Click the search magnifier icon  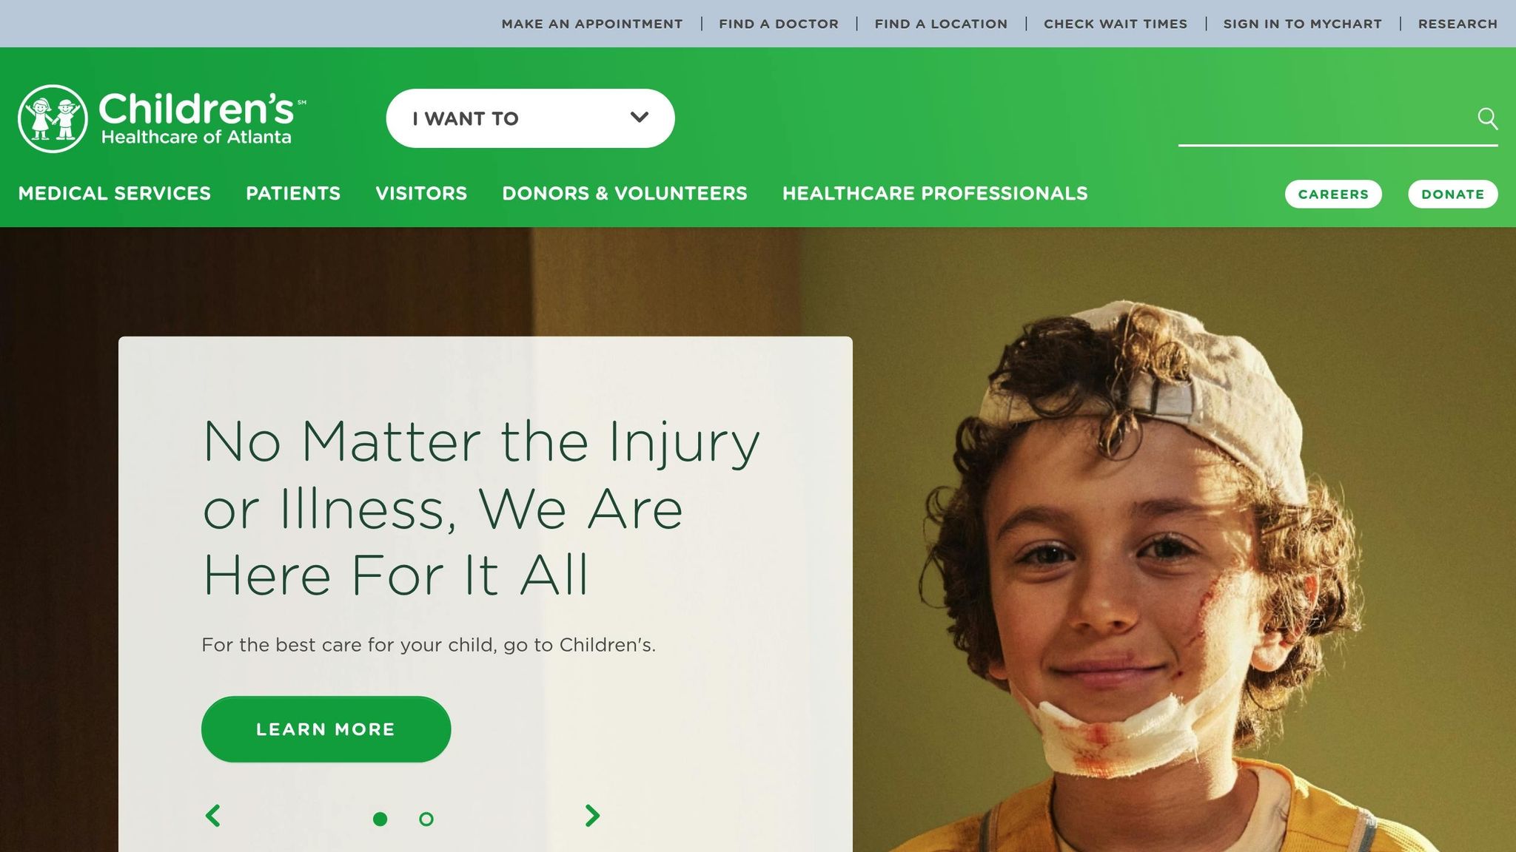tap(1487, 118)
